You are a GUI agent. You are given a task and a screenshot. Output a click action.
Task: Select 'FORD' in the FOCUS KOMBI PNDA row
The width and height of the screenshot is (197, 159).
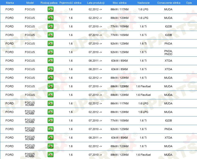point(10,129)
